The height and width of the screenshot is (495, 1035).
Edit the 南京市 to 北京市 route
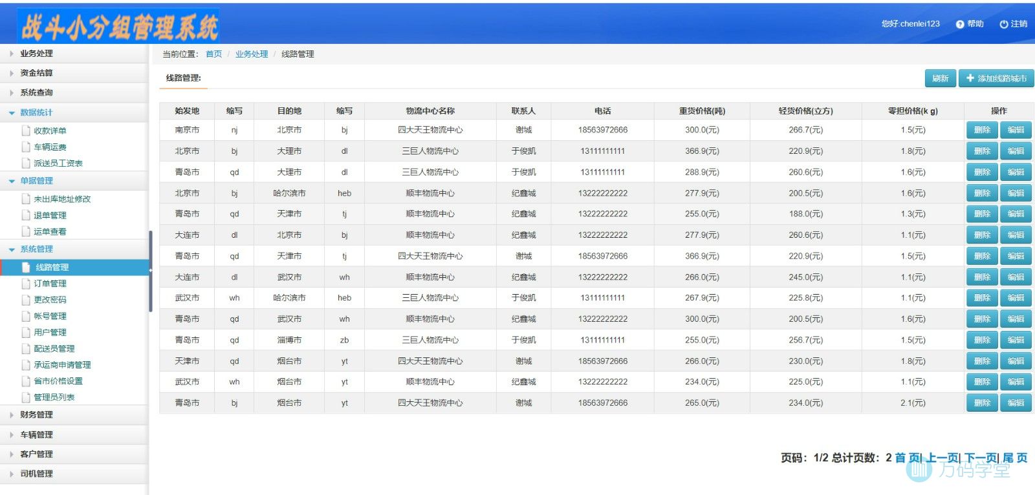[x=1016, y=130]
